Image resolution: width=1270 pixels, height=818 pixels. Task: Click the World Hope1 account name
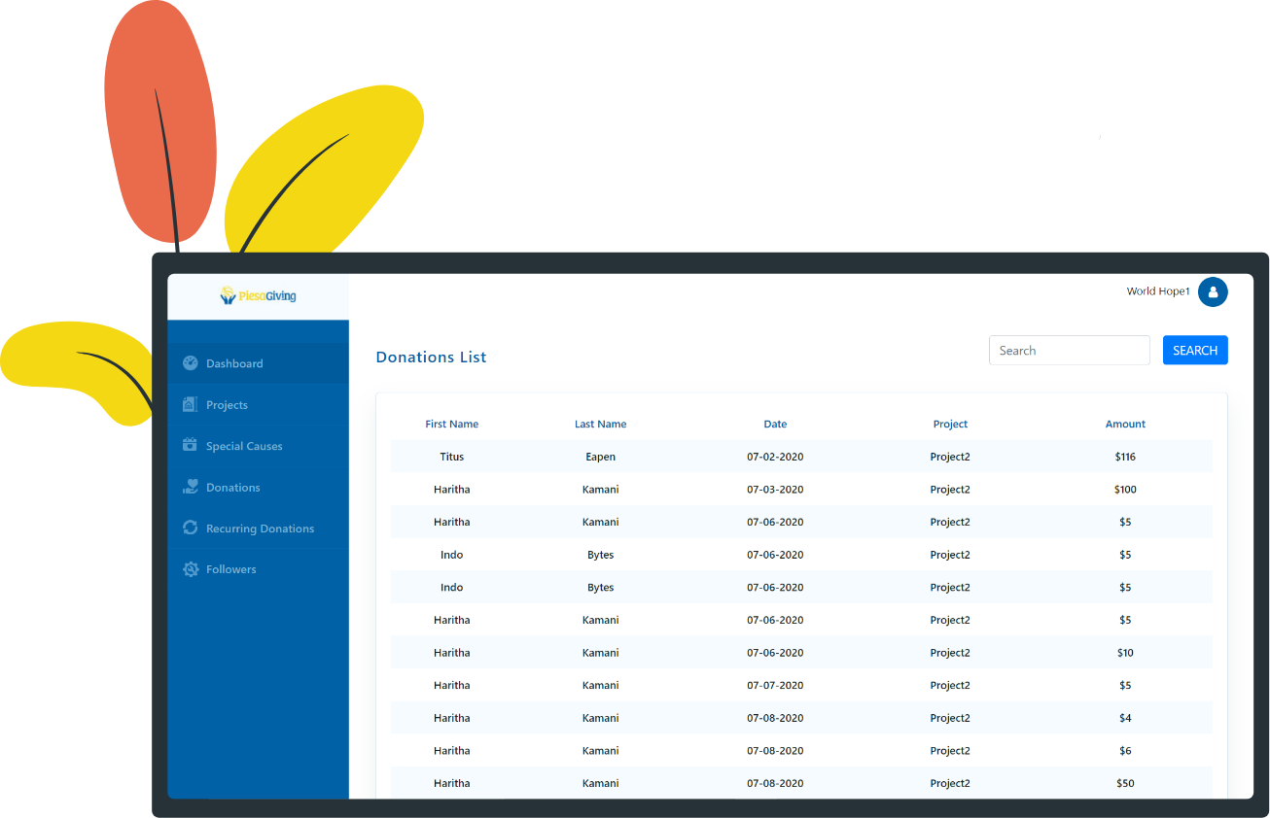1157,291
